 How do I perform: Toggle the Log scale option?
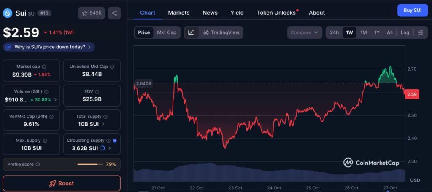coord(405,32)
